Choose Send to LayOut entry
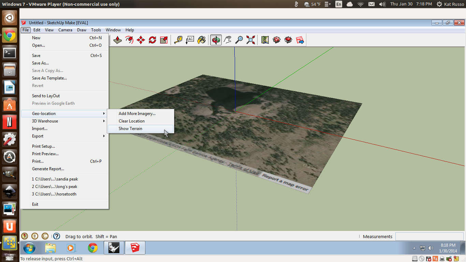The image size is (466, 262). [64, 96]
